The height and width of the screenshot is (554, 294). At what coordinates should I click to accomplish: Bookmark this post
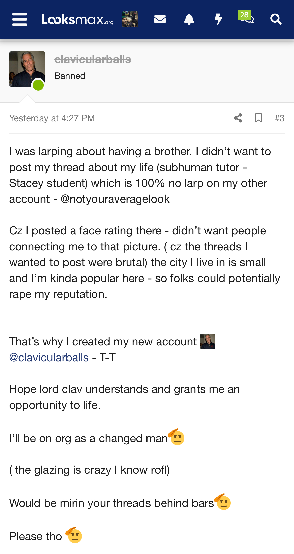coord(258,118)
